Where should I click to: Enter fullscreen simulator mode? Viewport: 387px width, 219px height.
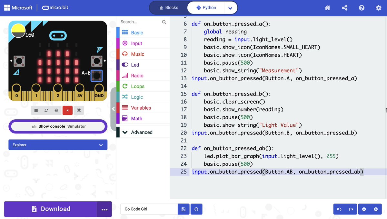tap(78, 110)
